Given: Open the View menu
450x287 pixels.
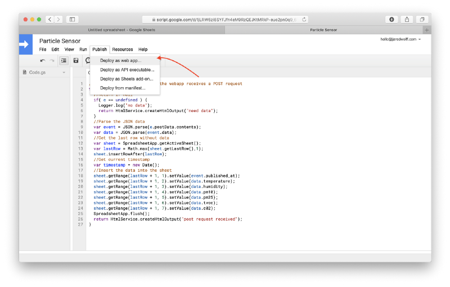Looking at the screenshot, I should tap(69, 50).
